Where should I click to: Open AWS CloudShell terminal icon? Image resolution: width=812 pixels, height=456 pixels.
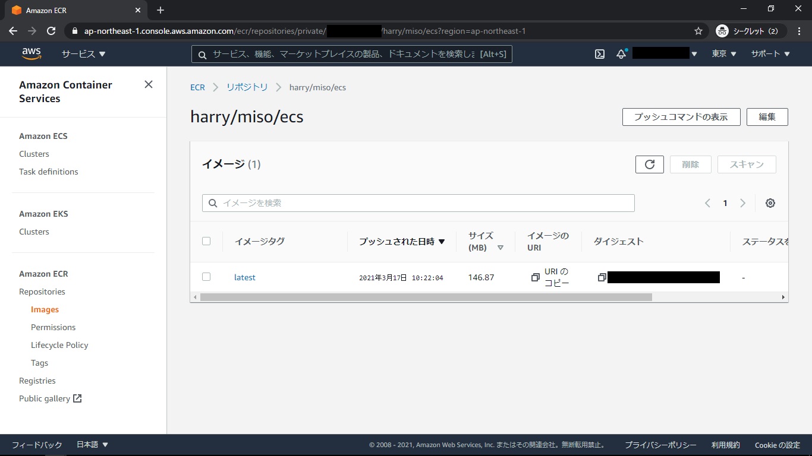pyautogui.click(x=600, y=54)
